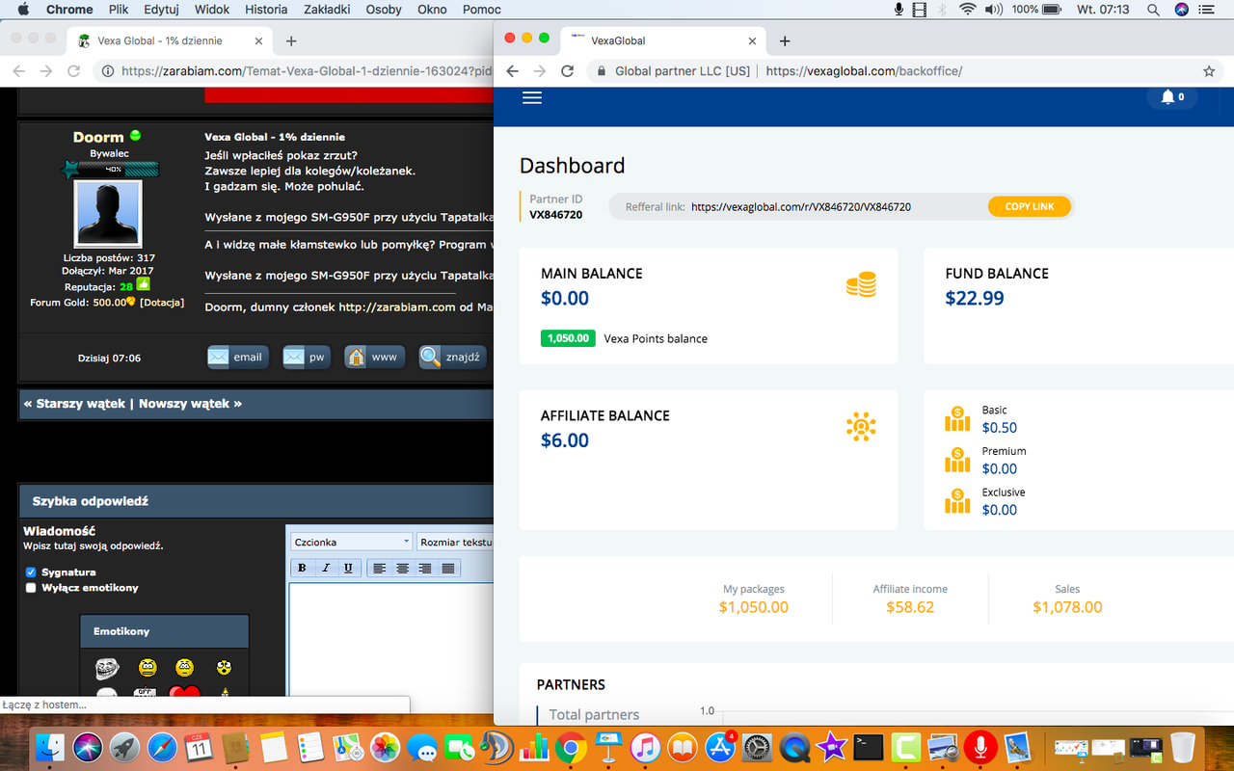Close the VexaGlobal tab
The height and width of the screenshot is (771, 1234).
[754, 40]
